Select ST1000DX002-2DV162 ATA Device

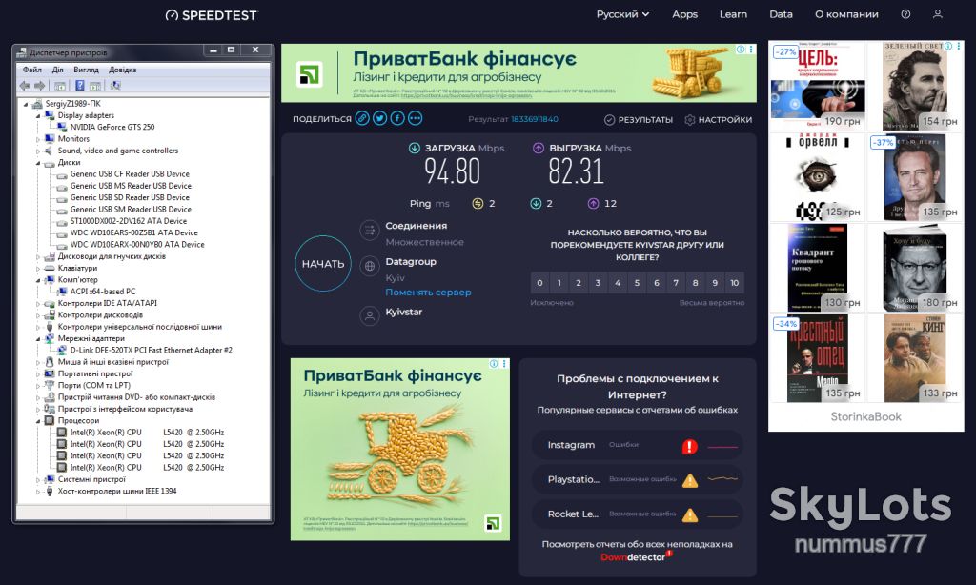click(x=129, y=221)
